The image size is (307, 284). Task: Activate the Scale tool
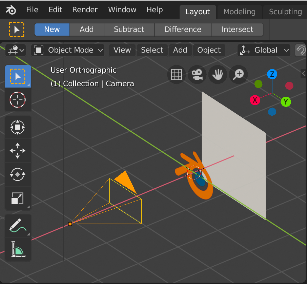[x=18, y=198]
